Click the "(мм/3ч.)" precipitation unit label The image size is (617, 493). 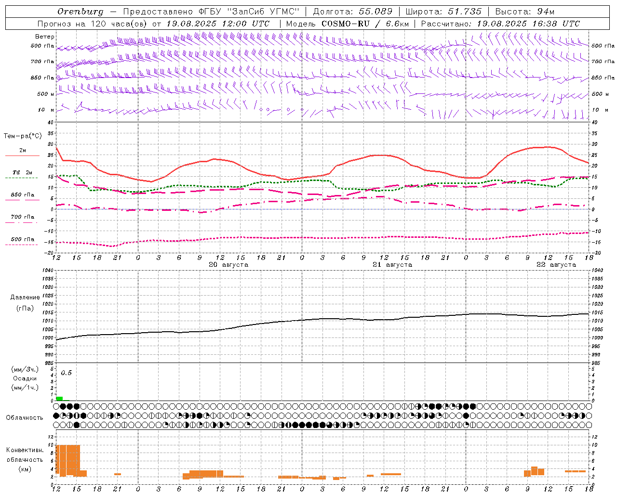25,370
